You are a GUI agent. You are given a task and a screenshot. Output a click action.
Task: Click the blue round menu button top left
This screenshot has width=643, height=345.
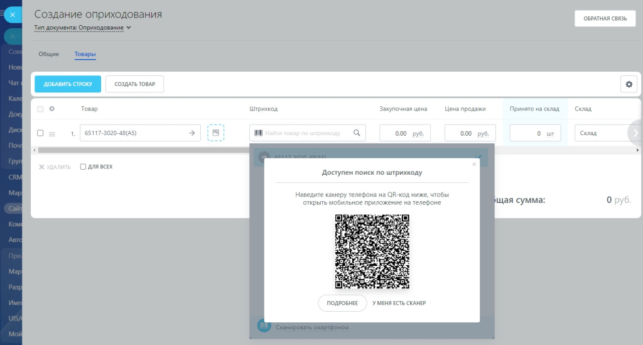click(12, 14)
